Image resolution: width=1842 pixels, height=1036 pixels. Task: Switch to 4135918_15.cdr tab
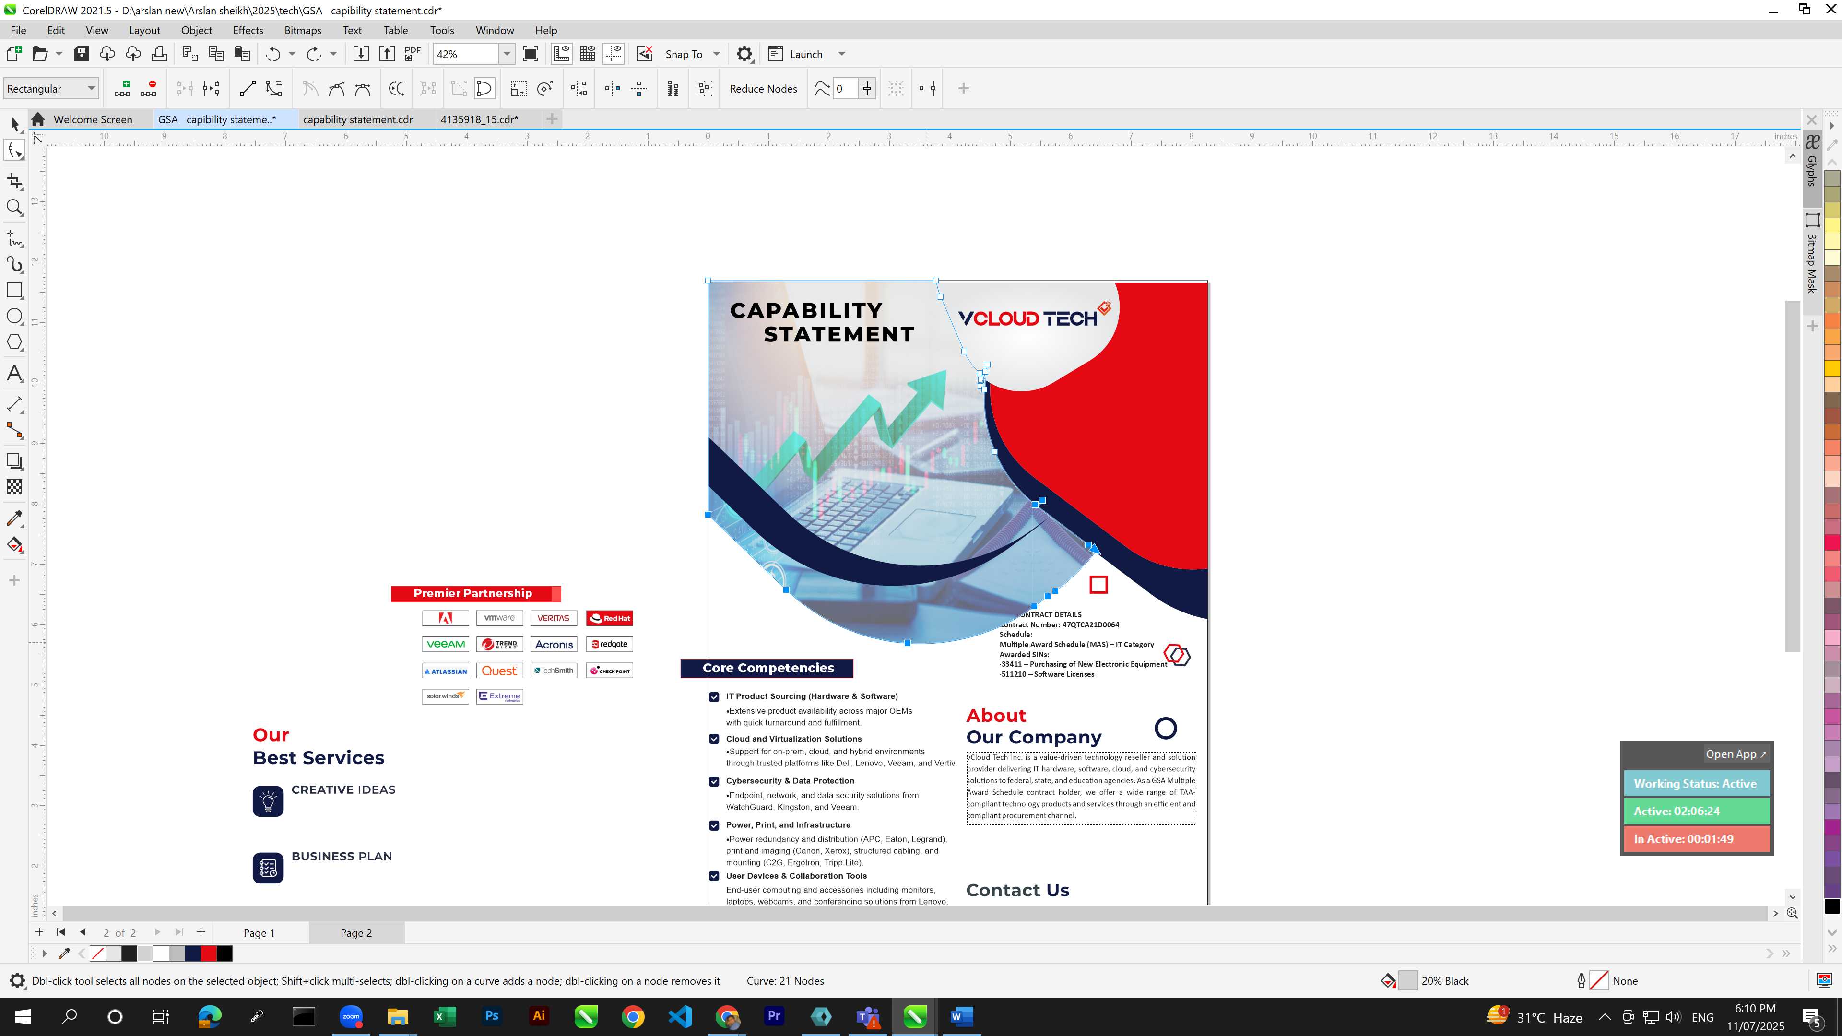pyautogui.click(x=479, y=119)
